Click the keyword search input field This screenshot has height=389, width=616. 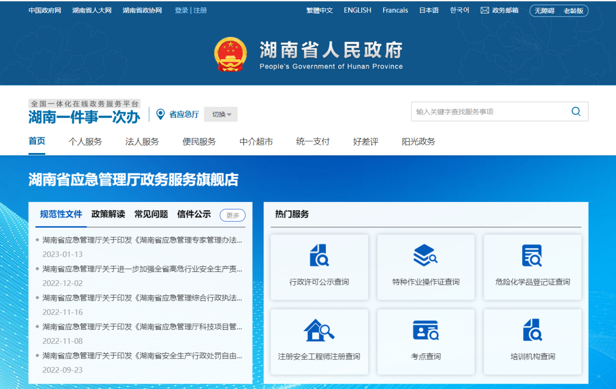489,112
